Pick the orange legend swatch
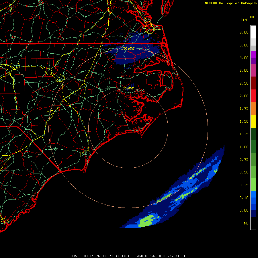This screenshot has width=258, height=258. 253,109
